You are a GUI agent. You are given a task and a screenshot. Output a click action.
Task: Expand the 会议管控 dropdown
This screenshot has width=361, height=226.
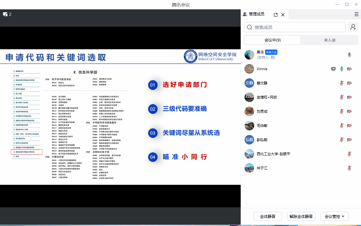335,216
